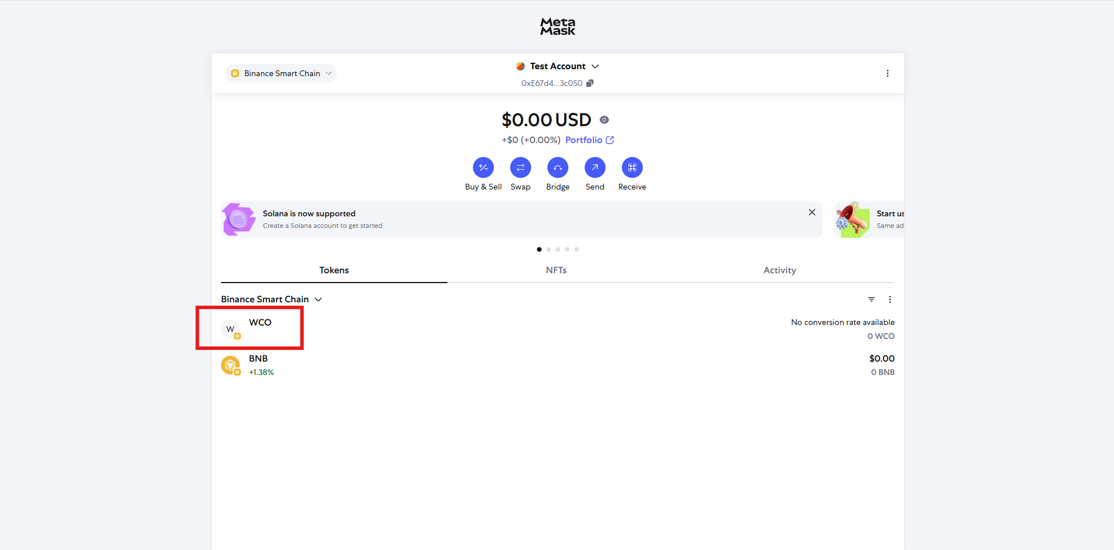
Task: Open the WCO token row
Action: point(260,328)
